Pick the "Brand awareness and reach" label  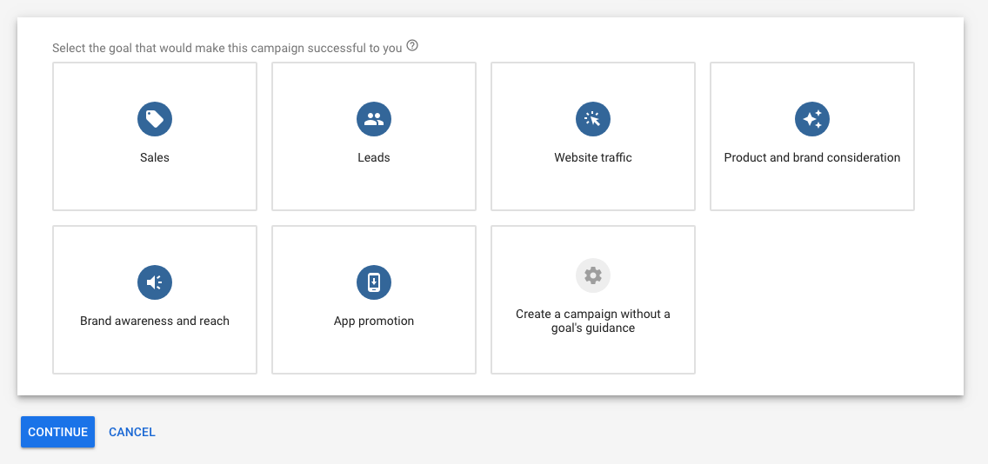pos(155,321)
